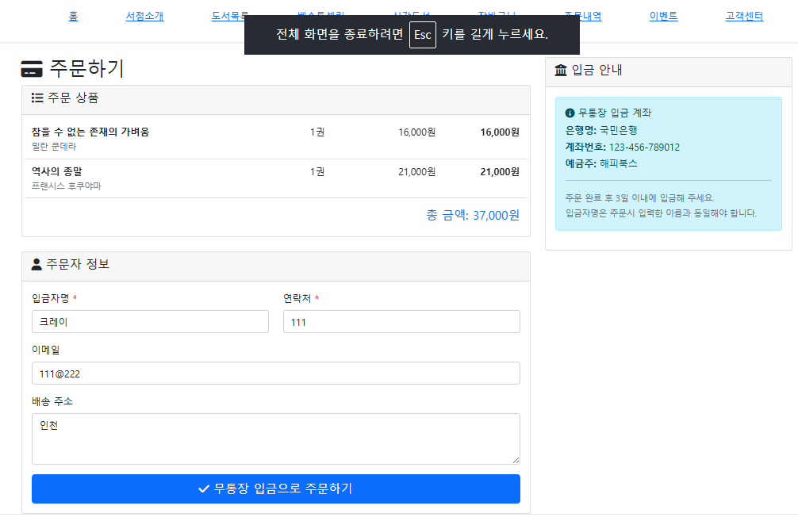Click the account holder 해피북스
Screen dimensions: 798x521
[x=619, y=163]
